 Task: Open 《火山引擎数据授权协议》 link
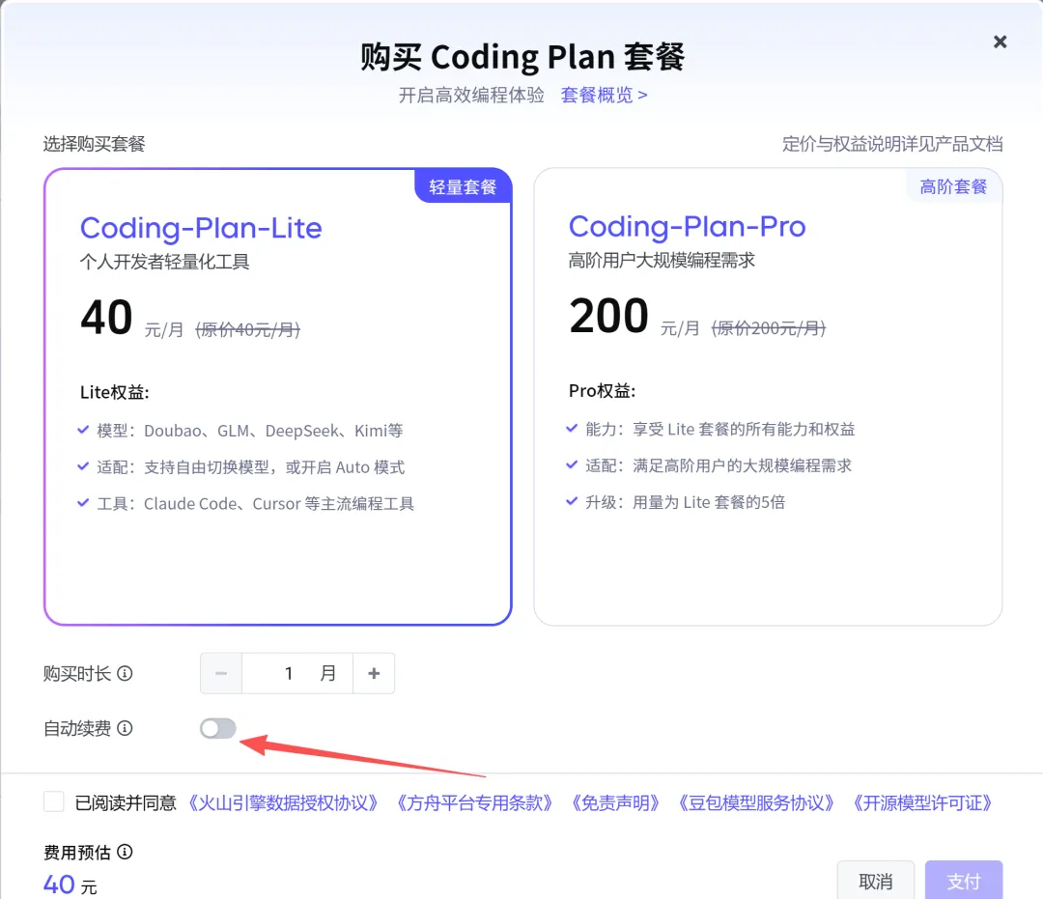tap(283, 802)
